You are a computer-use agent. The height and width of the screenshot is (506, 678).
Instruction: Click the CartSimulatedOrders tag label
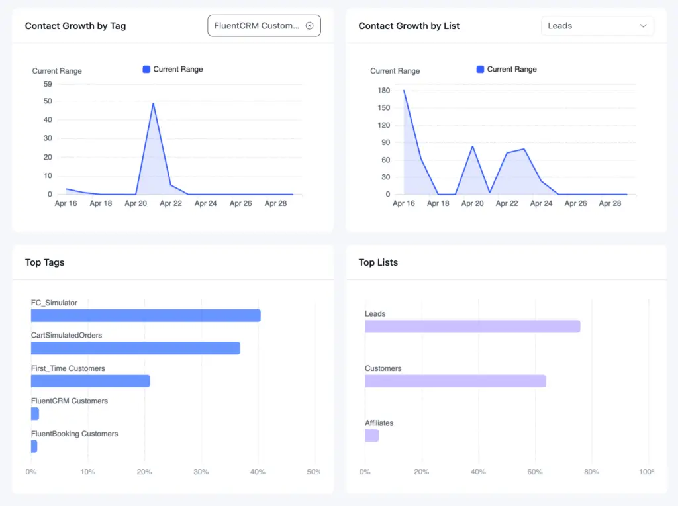(x=67, y=335)
